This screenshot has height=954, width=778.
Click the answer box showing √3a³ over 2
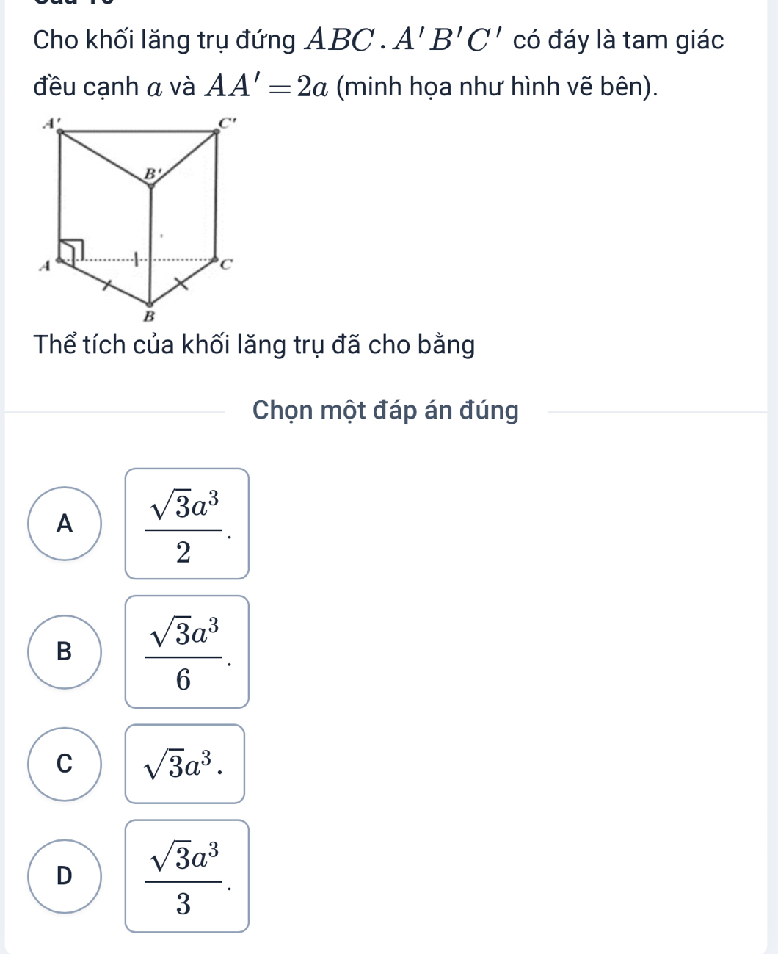(187, 524)
